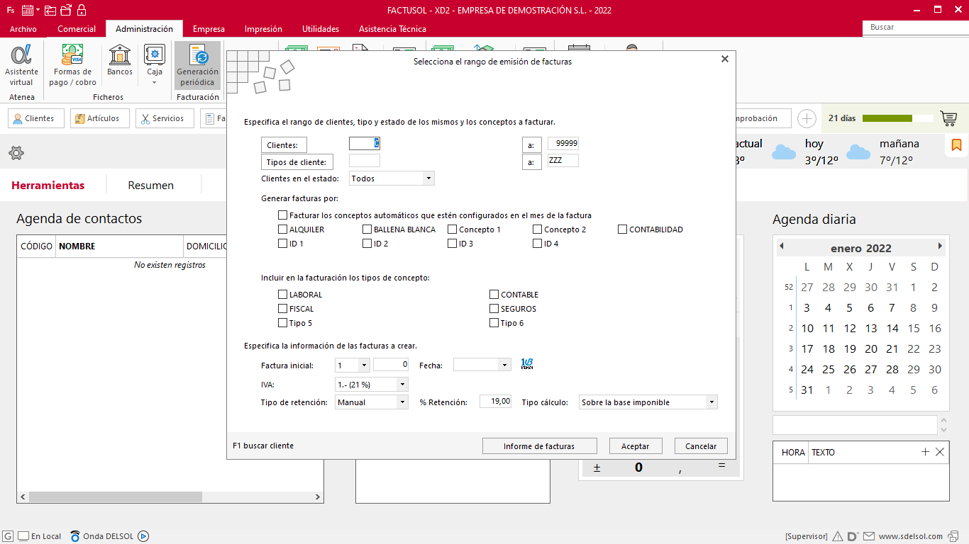Viewport: 969px width, 544px height.
Task: Click the orange bookmark icon
Action: [956, 145]
